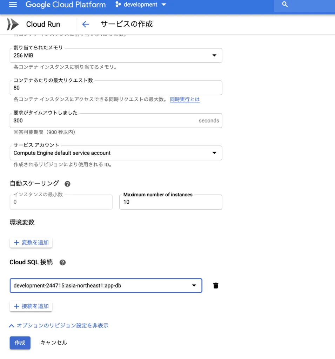Click the seconds unit label
The height and width of the screenshot is (359, 335).
(x=209, y=121)
